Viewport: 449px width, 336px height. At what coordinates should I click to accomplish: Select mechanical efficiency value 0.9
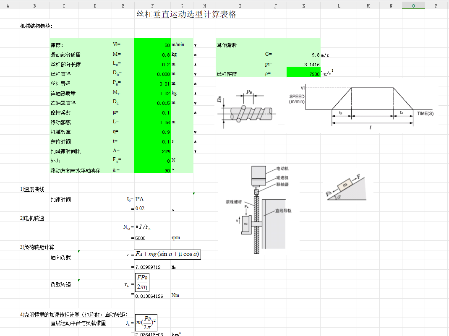152,130
